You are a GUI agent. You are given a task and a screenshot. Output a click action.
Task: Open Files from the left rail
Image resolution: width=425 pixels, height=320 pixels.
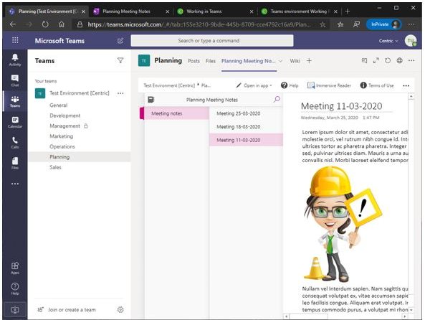pos(15,163)
